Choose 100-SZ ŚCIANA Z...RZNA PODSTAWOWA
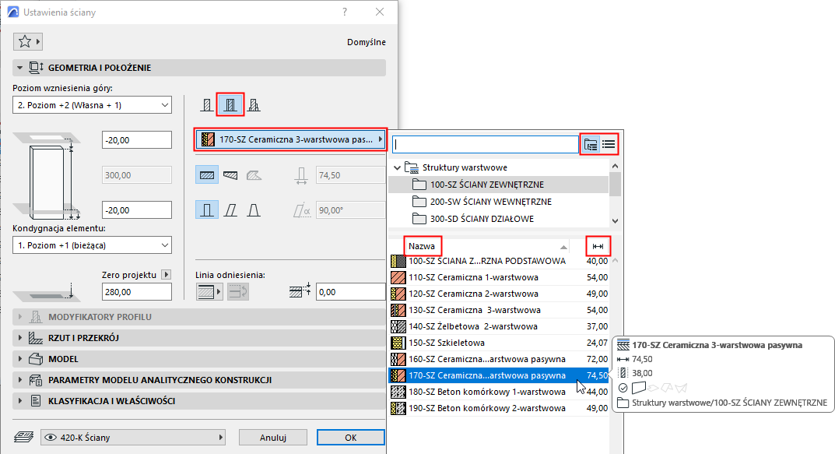Viewport: 835px width, 454px height. pos(499,261)
